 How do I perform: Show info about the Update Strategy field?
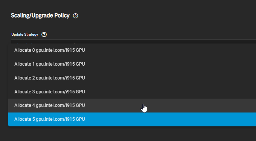click(44, 34)
